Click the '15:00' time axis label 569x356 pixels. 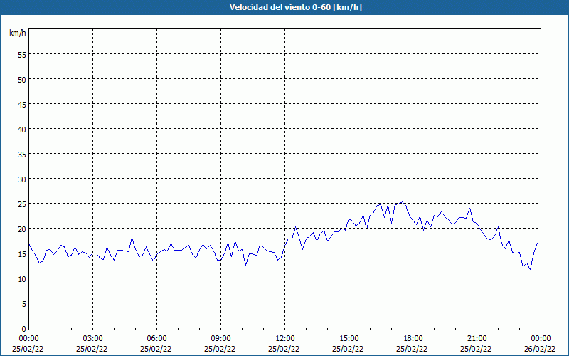[349, 339]
